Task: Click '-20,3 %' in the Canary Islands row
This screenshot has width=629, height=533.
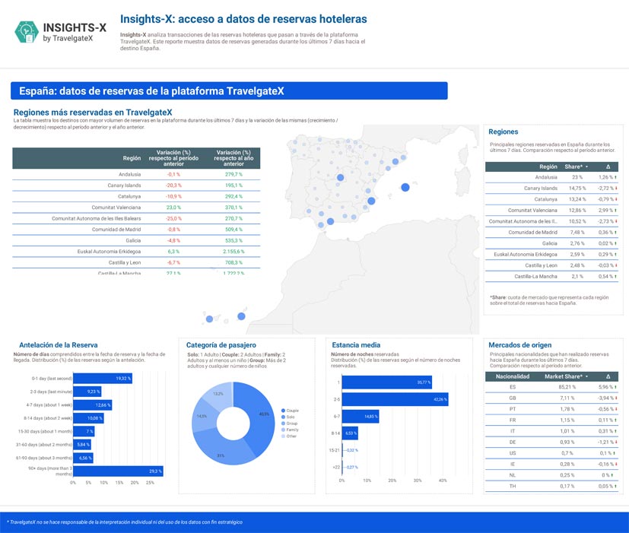Action: pos(173,186)
